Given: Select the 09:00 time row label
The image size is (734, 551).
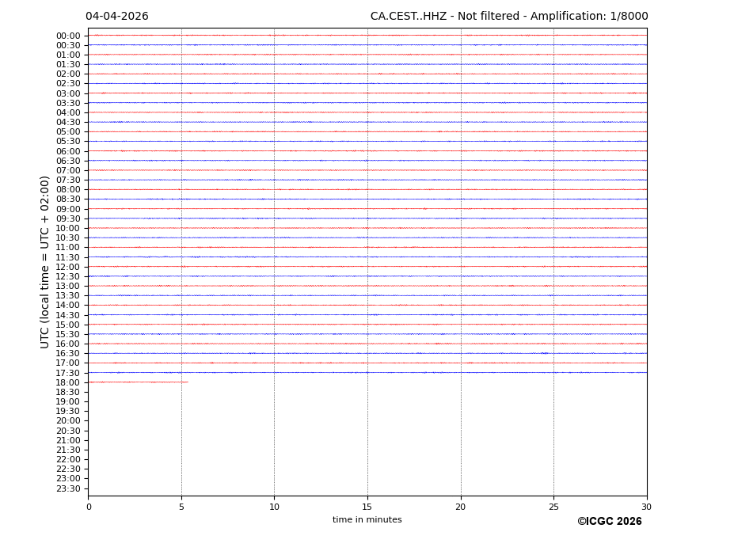Looking at the screenshot, I should (67, 209).
